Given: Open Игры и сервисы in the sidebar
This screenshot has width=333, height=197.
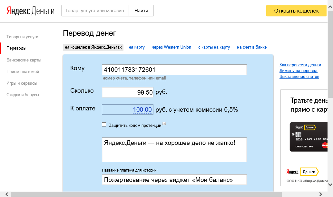Looking at the screenshot, I should click(x=22, y=83).
